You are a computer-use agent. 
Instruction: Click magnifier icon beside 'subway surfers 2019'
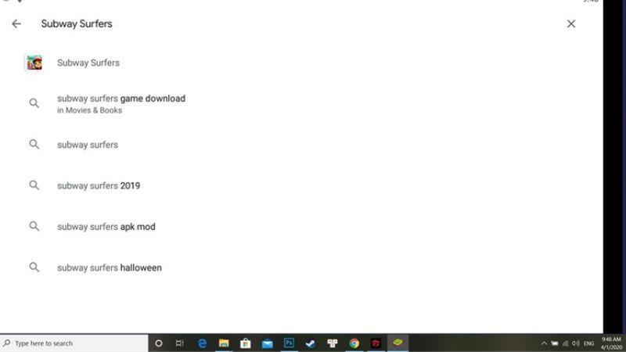click(34, 186)
